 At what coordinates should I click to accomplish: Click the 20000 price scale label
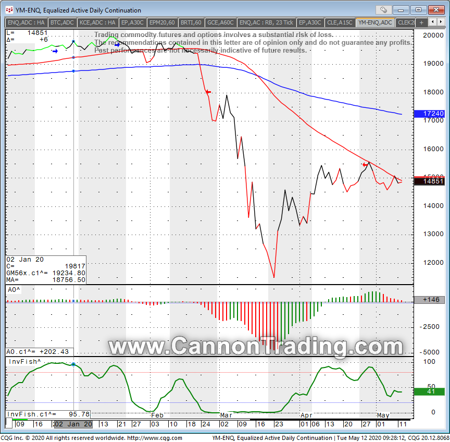point(433,35)
